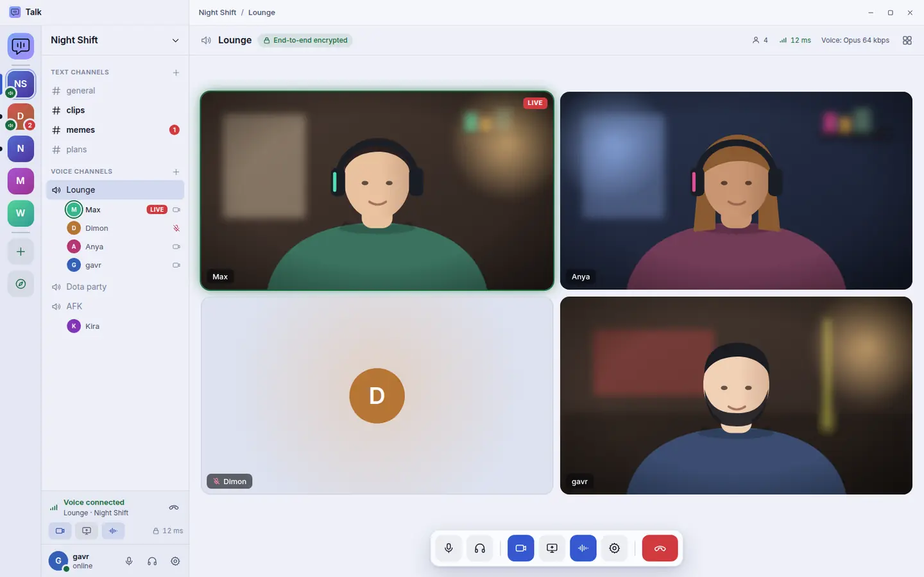Create a new voice channel
Screen dimensions: 924x577
point(176,172)
